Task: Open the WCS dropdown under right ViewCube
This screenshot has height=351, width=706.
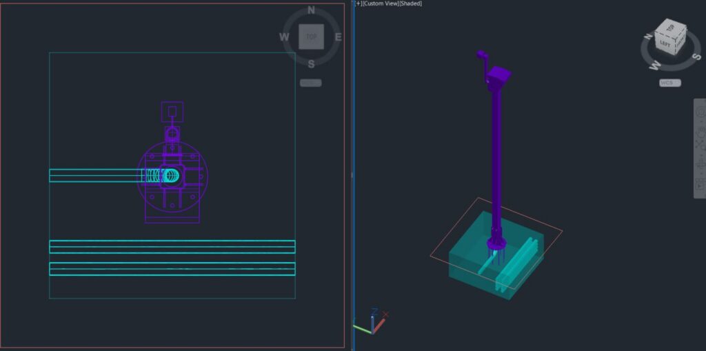Action: (x=670, y=83)
